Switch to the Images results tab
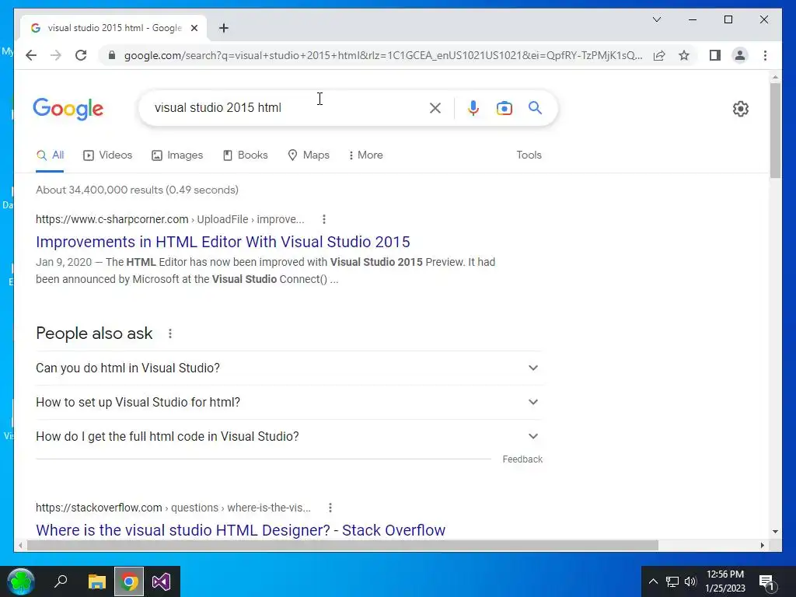 click(177, 155)
